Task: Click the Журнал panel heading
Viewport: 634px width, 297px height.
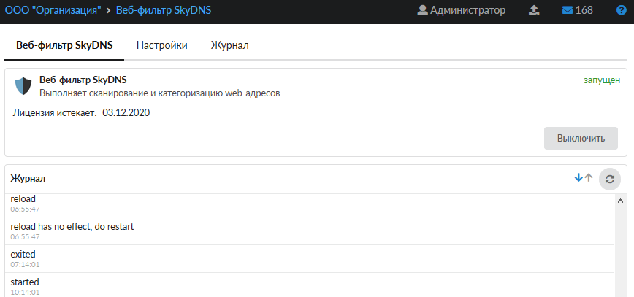Action: coord(28,179)
